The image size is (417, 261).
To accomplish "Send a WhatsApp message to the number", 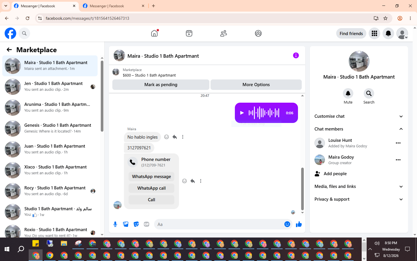I will click(x=151, y=177).
